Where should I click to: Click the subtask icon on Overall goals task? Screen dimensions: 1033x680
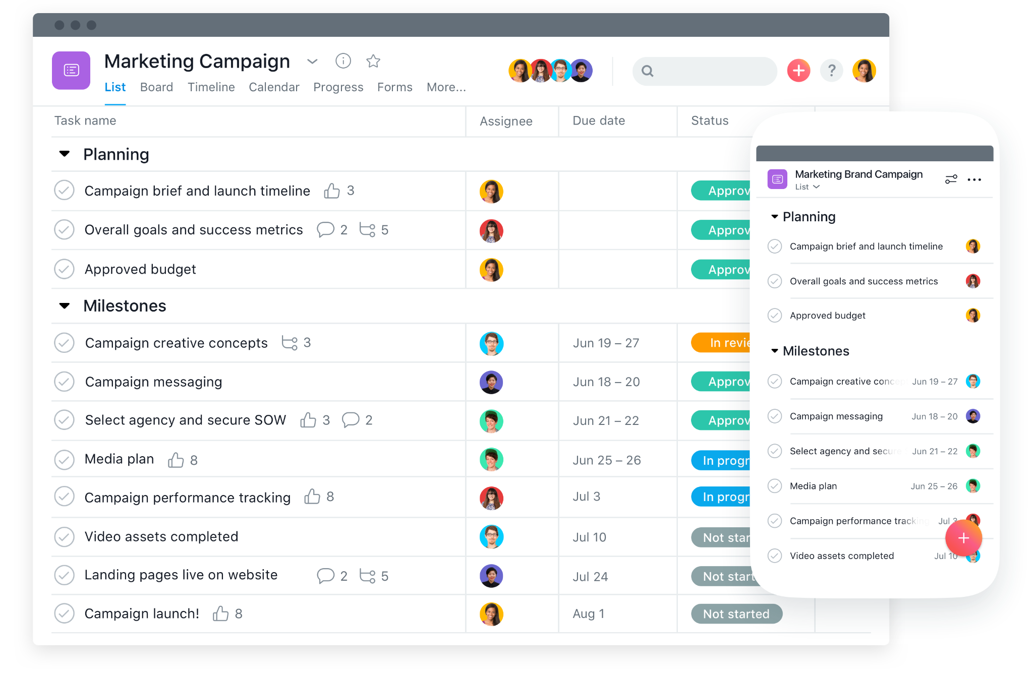point(370,230)
